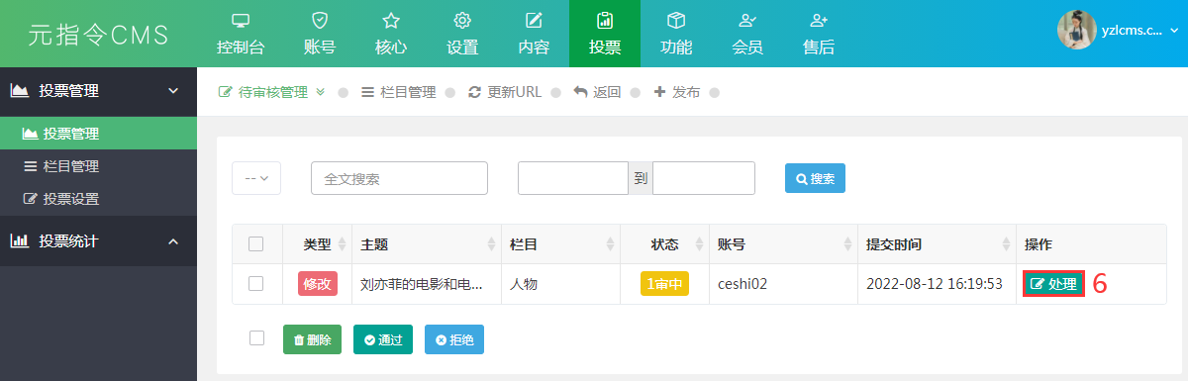
Task: Click 返回 in the toolbar
Action: 597,92
